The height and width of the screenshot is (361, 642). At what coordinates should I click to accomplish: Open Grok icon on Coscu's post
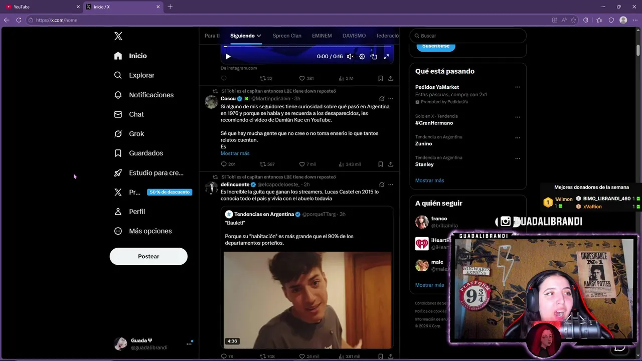pos(382,99)
